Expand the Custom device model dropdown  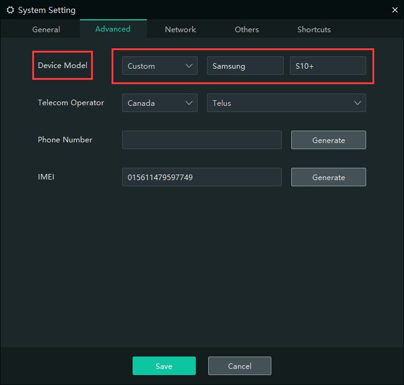tap(159, 66)
